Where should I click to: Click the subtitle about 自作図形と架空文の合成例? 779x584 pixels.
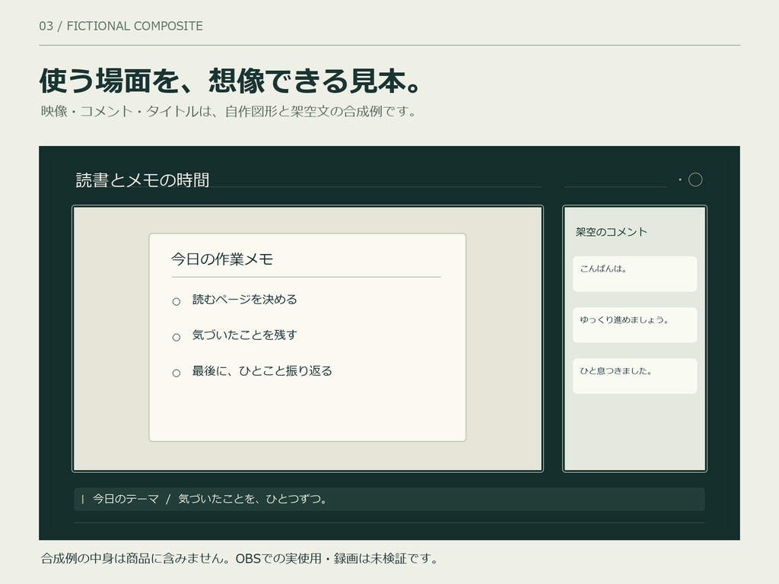click(228, 111)
